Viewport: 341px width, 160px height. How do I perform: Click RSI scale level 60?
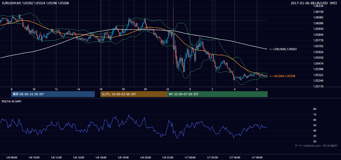click(315, 120)
